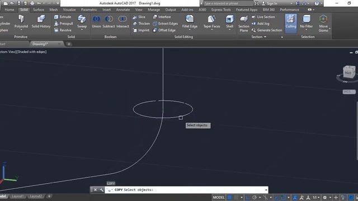The width and height of the screenshot is (358, 201).
Task: Run the Interfere check
Action: point(162,17)
